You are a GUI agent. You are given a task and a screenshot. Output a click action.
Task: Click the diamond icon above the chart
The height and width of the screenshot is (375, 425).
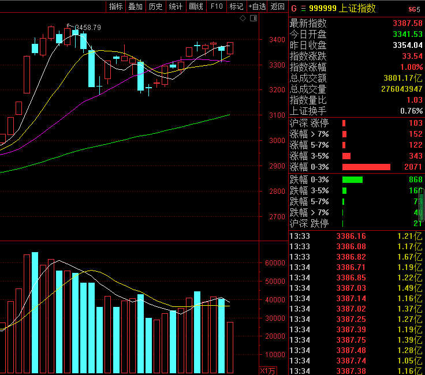click(243, 18)
